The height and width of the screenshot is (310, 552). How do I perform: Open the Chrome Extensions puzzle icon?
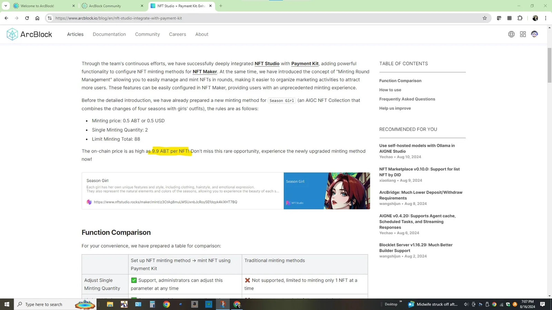pos(520,18)
